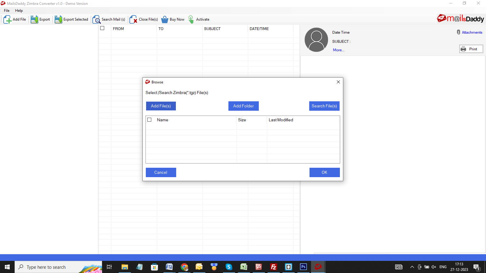
Task: Open the Attachments link
Action: click(472, 32)
